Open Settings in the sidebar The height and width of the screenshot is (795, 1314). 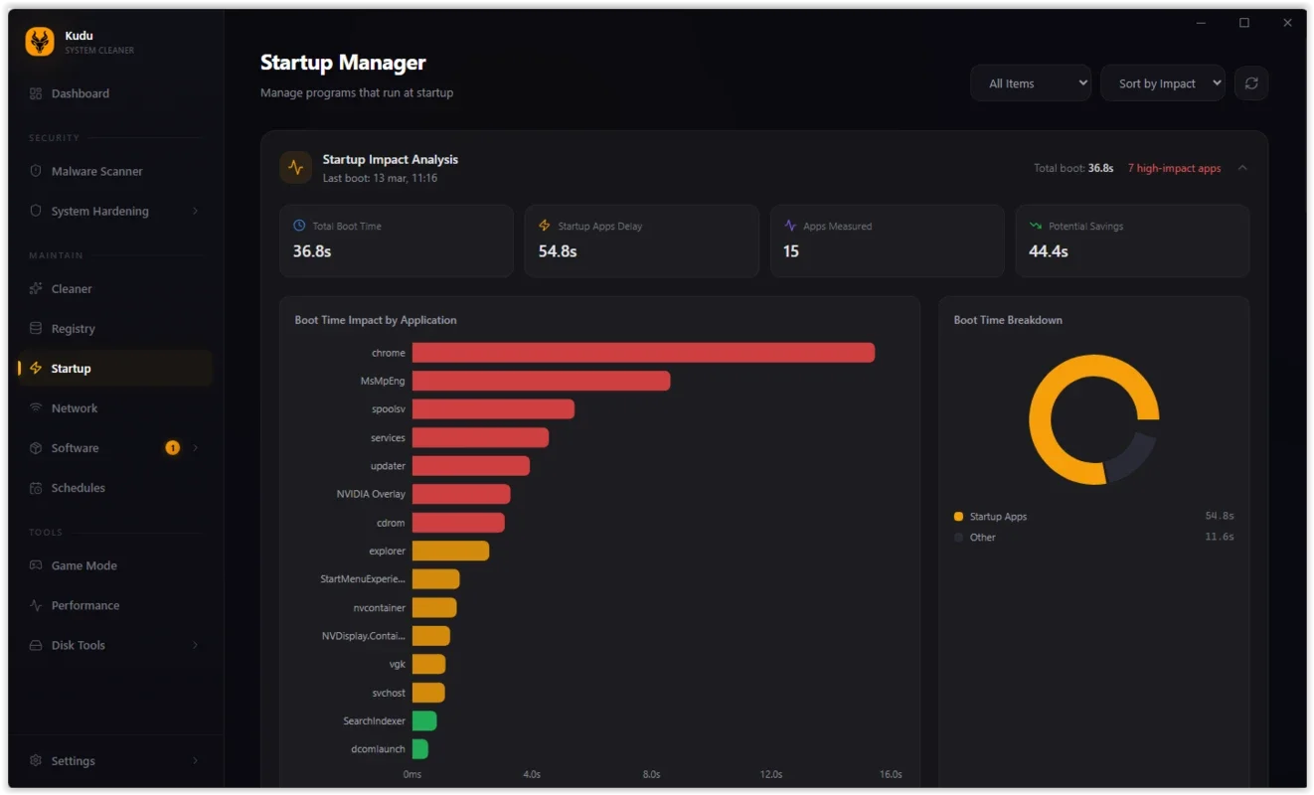click(x=73, y=761)
